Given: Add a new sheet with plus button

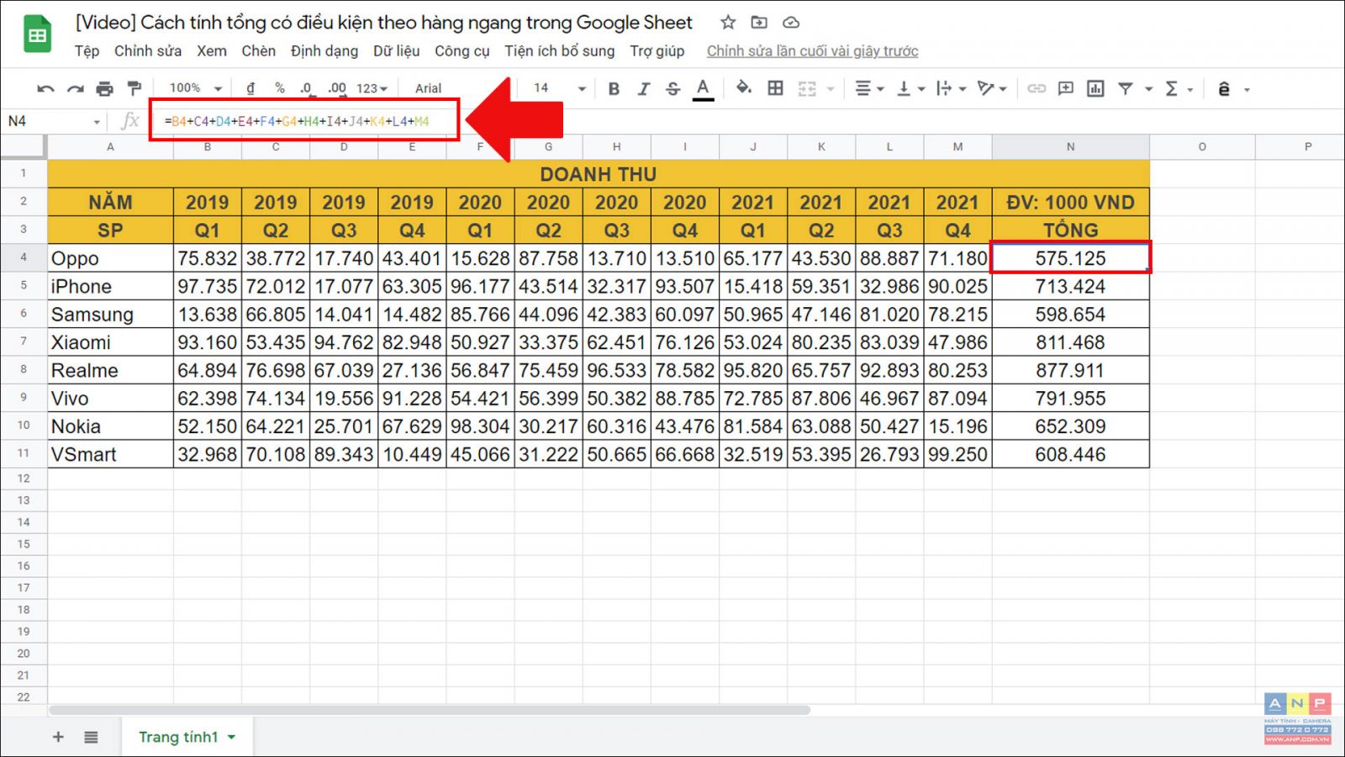Looking at the screenshot, I should (58, 737).
